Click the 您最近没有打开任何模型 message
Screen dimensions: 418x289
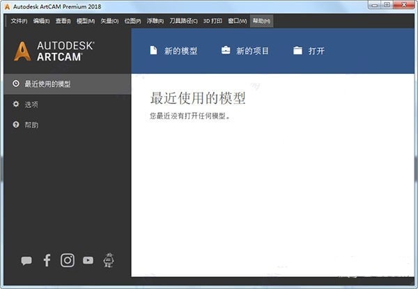189,116
